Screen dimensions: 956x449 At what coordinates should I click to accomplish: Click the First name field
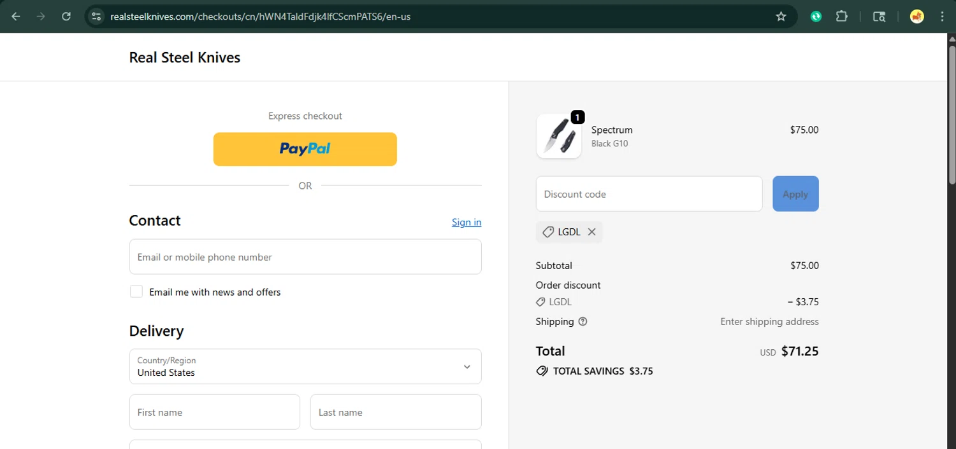pyautogui.click(x=215, y=412)
